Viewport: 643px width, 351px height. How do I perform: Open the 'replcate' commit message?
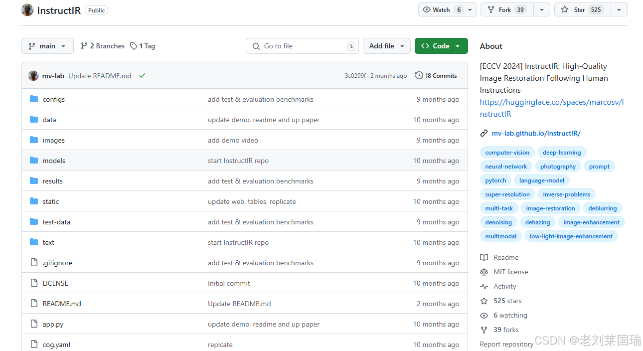[220, 345]
